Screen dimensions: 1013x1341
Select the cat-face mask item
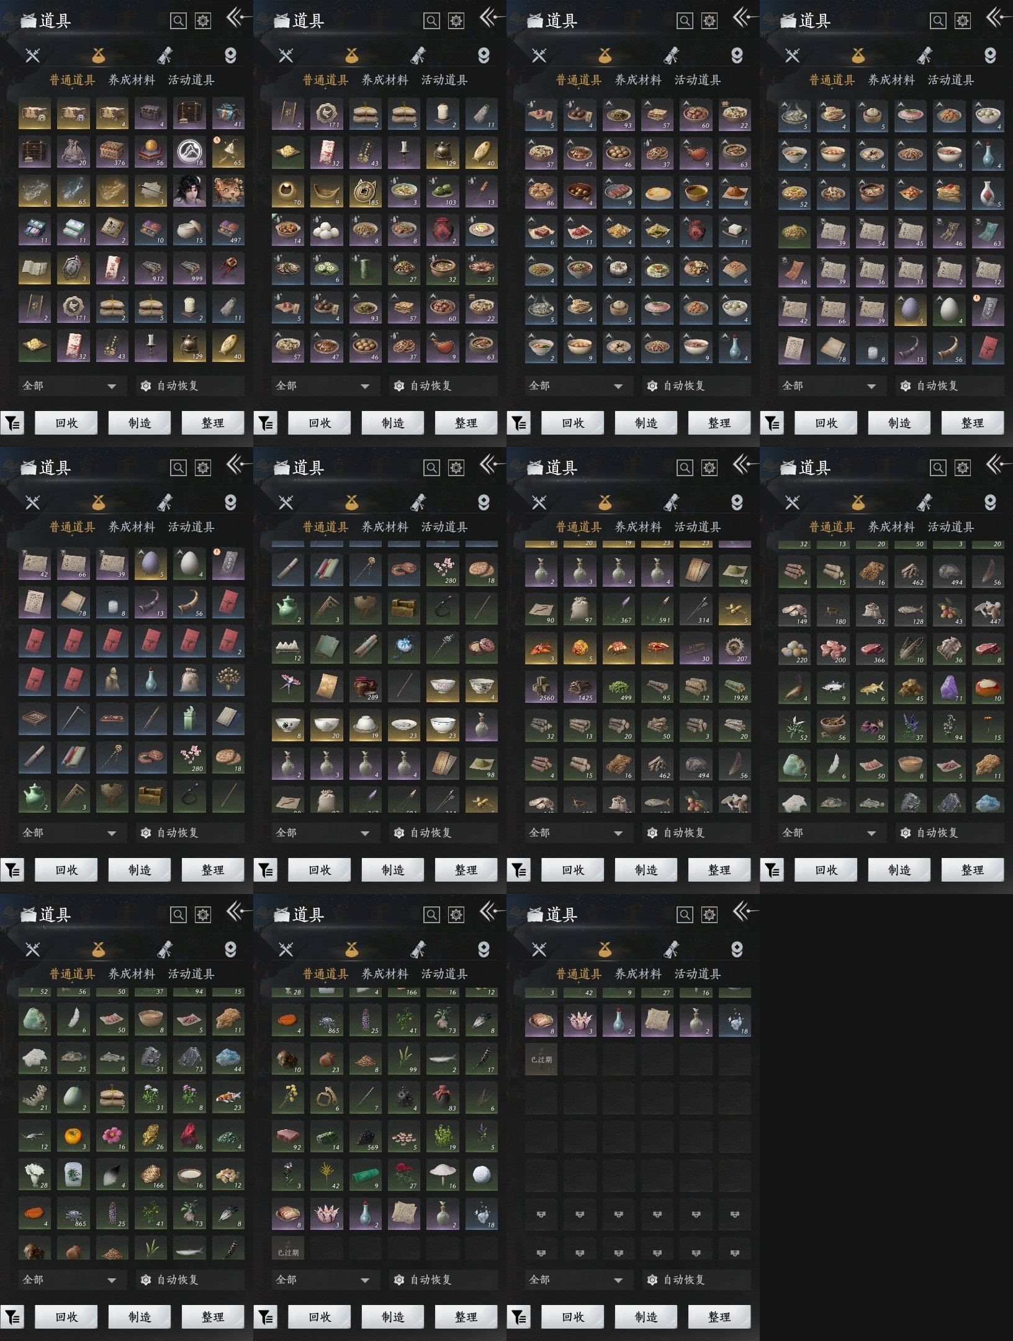pyautogui.click(x=228, y=191)
